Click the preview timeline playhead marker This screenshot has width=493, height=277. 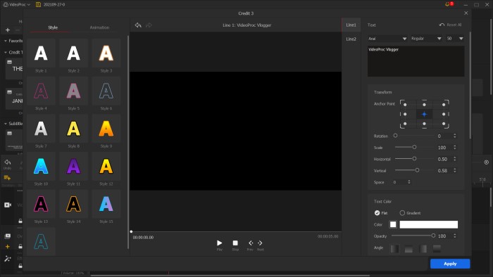click(132, 231)
